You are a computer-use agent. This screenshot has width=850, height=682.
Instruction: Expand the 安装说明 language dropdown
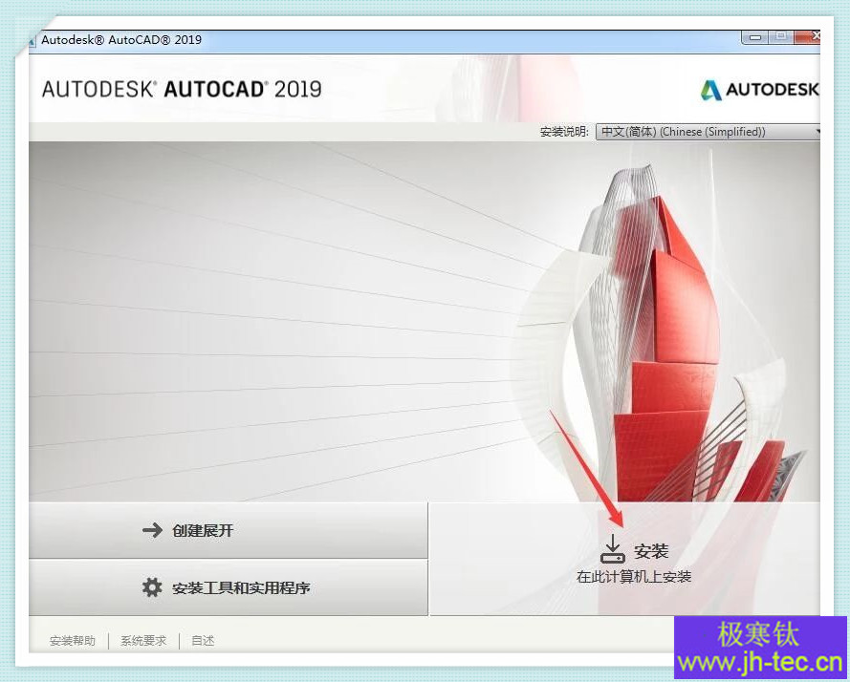point(708,132)
